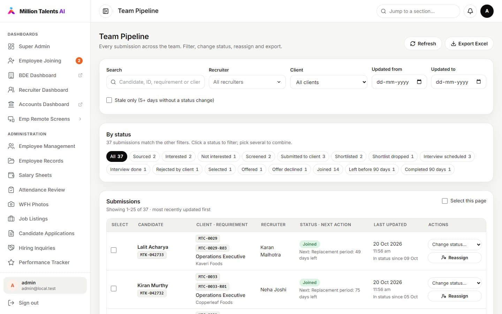Click the Hiring Inquiries handshake icon
The image size is (502, 314).
(11, 248)
